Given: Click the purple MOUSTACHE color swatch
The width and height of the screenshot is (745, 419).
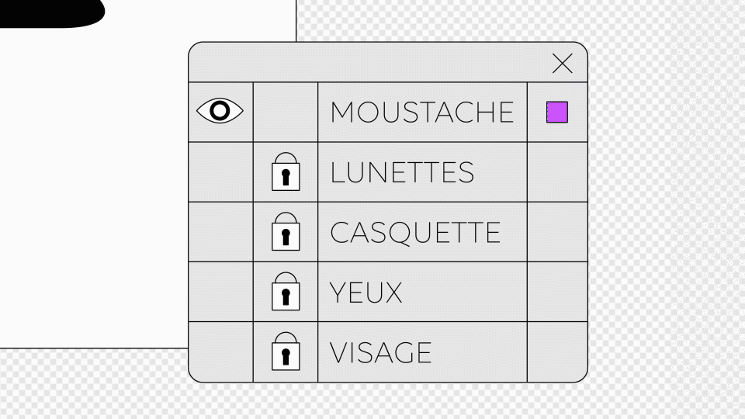Looking at the screenshot, I should click(x=557, y=112).
